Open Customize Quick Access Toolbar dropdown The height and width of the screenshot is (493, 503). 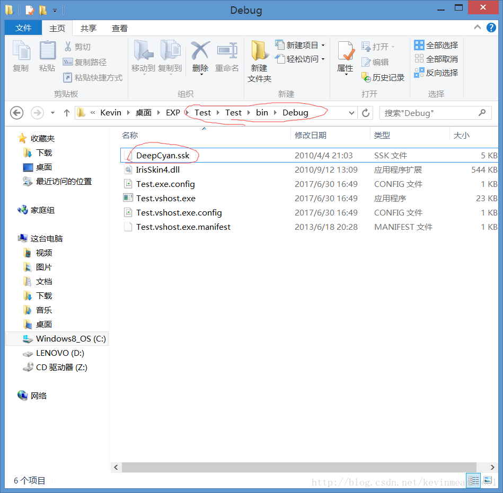coord(55,11)
